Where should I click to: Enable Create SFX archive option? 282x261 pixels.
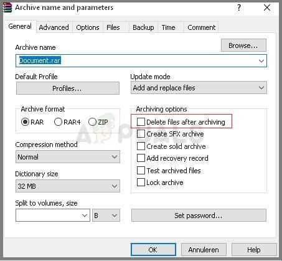click(x=141, y=134)
